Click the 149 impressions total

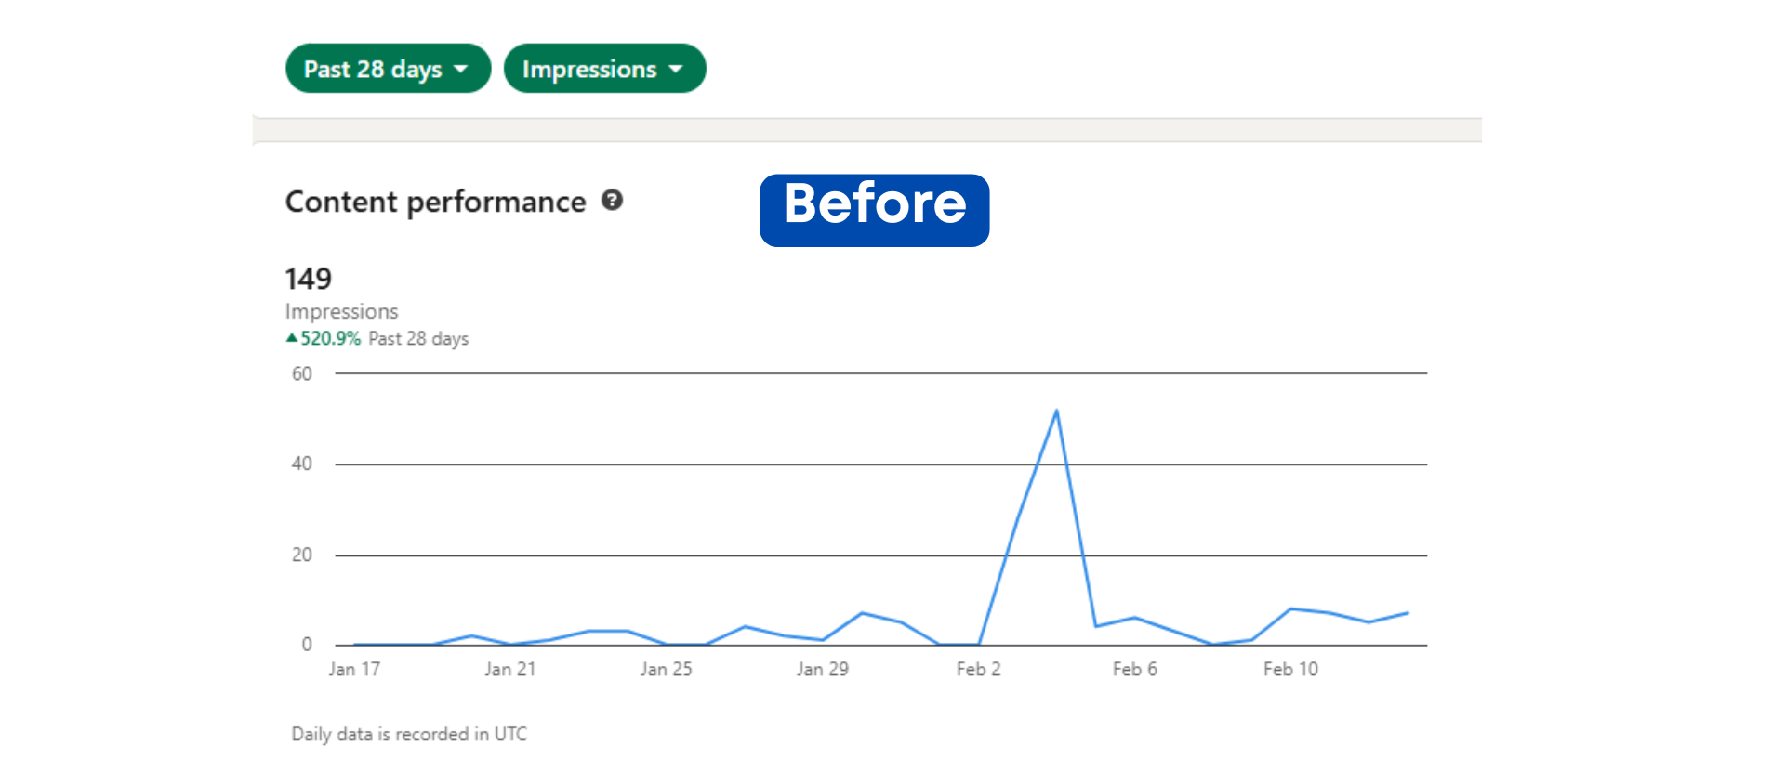point(308,279)
